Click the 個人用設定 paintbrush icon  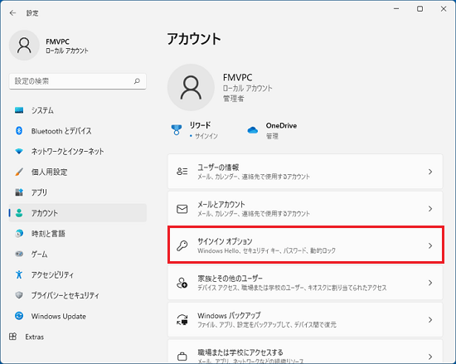tap(19, 172)
